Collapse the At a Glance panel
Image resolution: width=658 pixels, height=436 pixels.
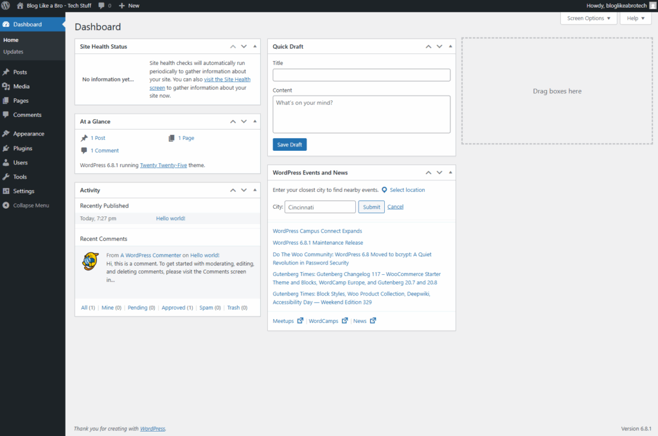[x=254, y=121]
